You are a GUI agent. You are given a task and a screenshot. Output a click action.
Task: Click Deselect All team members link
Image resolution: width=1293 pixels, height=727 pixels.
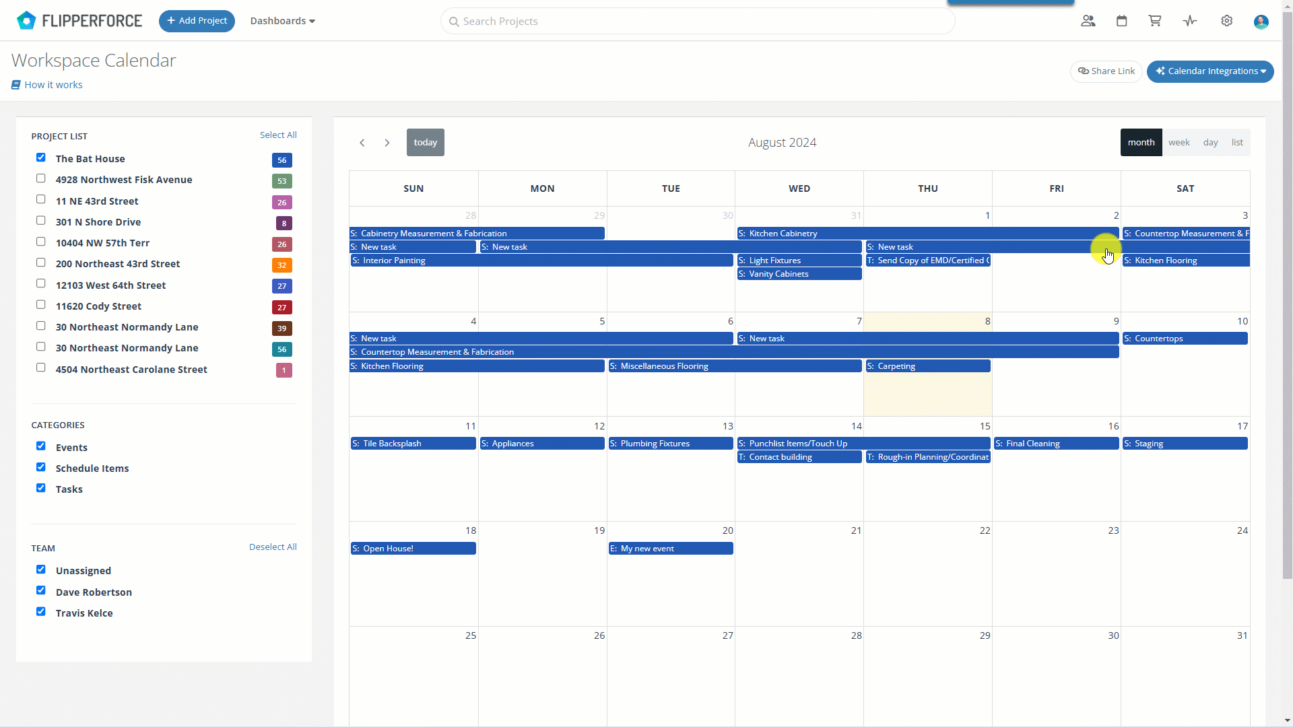click(x=273, y=547)
